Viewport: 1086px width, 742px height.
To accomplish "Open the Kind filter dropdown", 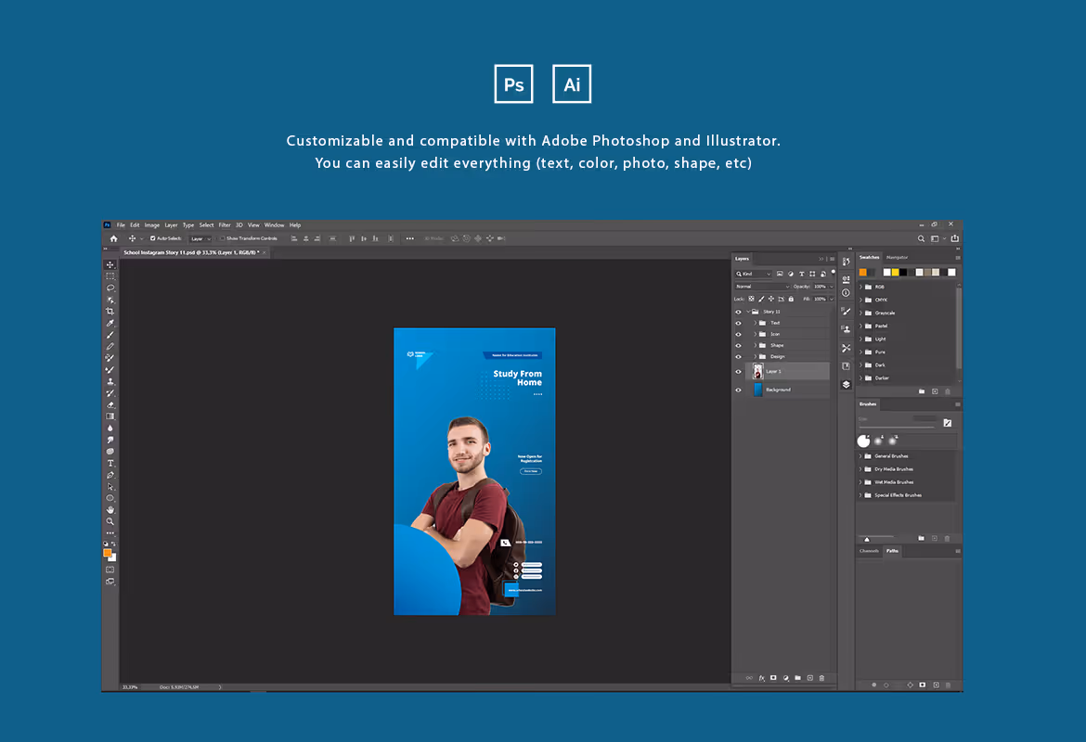I will [x=754, y=275].
